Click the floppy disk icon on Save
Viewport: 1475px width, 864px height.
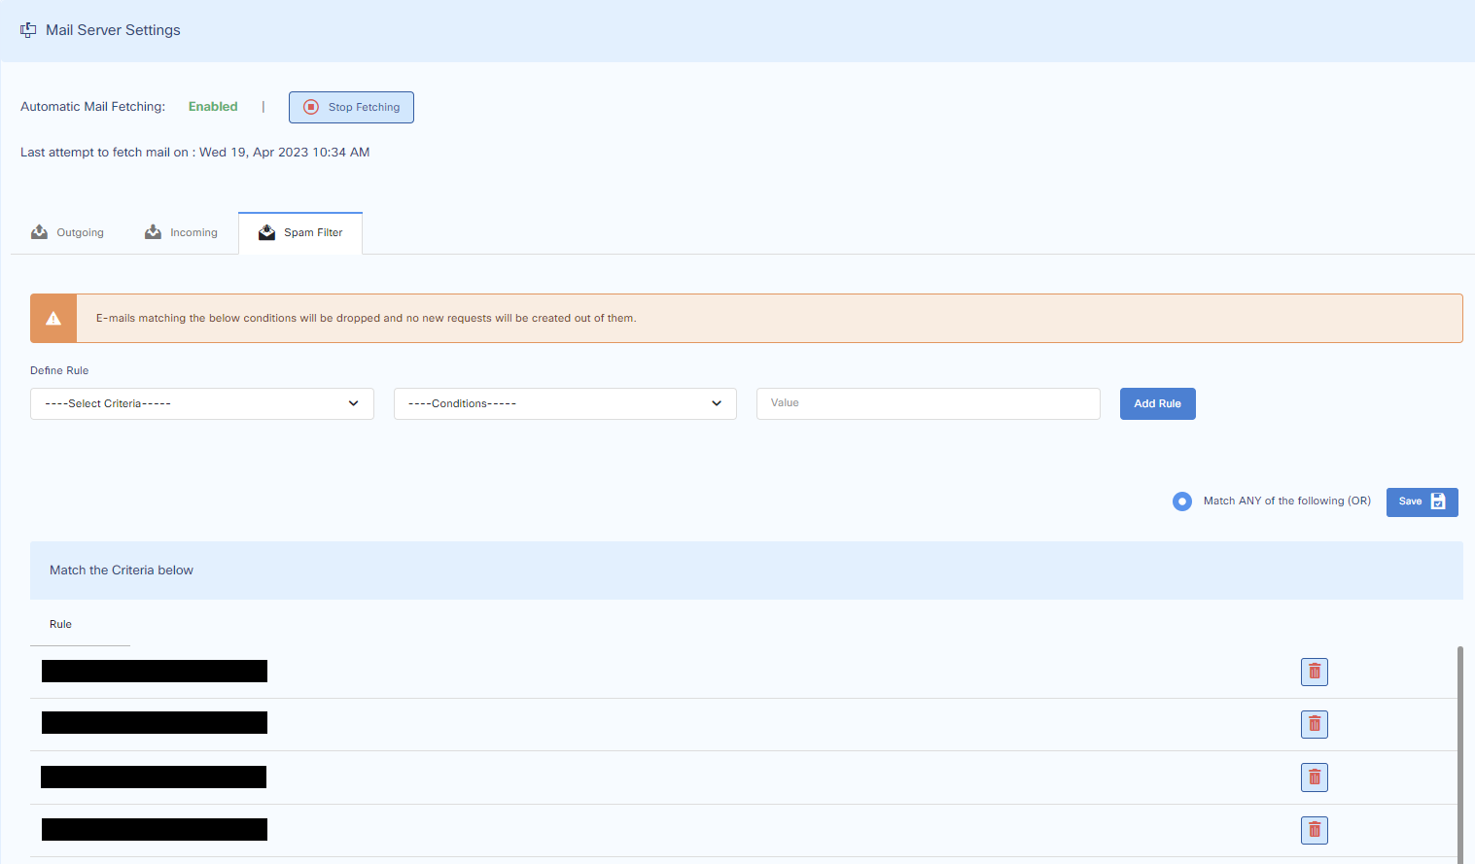(x=1438, y=501)
